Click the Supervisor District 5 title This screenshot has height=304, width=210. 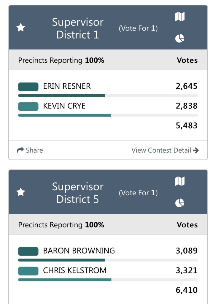click(x=78, y=193)
